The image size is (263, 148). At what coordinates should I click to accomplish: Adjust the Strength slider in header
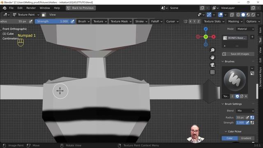coord(53,21)
